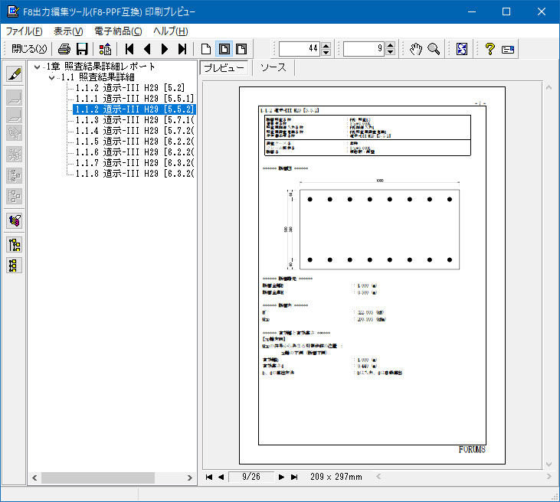Image resolution: width=560 pixels, height=502 pixels.
Task: Collapse the 1章 照査結果詳細レポート tree node
Action: (x=38, y=67)
